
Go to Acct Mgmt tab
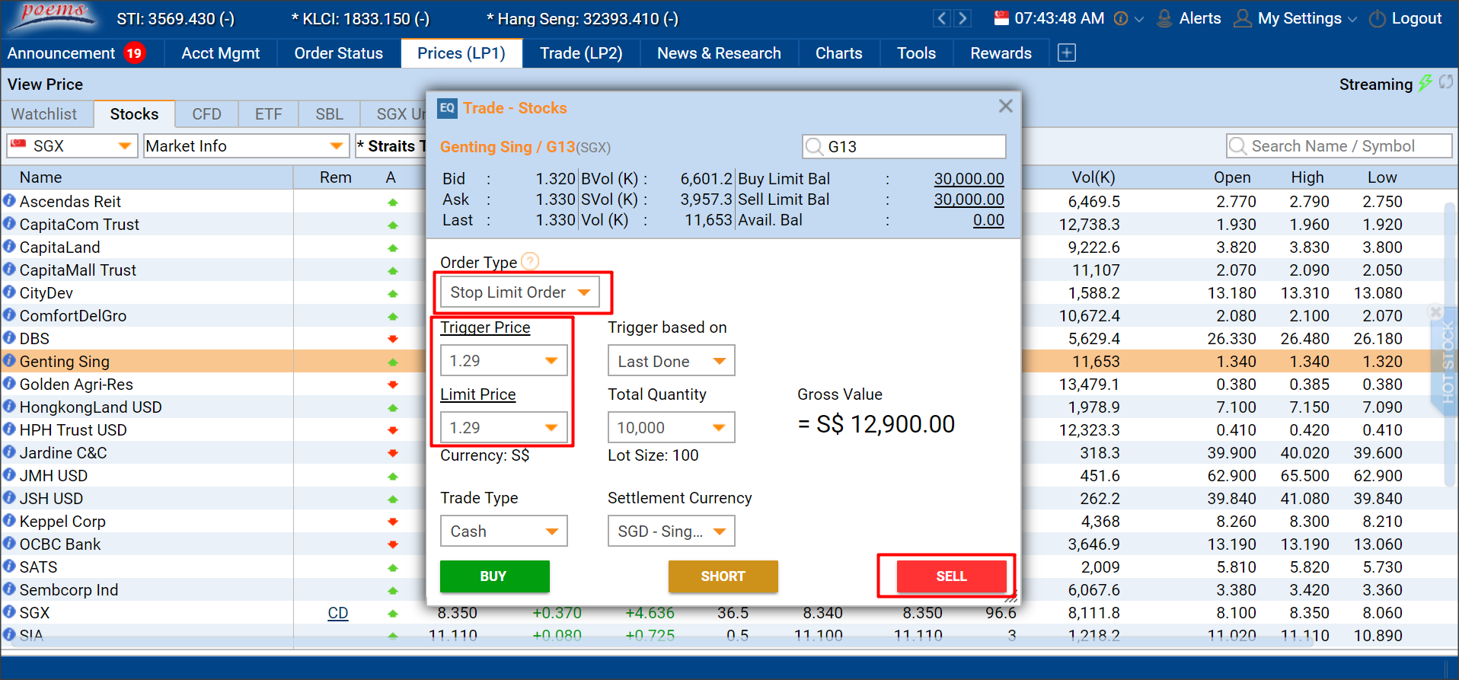pos(221,53)
